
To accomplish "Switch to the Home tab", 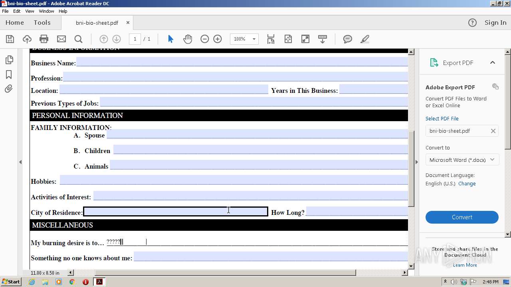I will click(15, 23).
